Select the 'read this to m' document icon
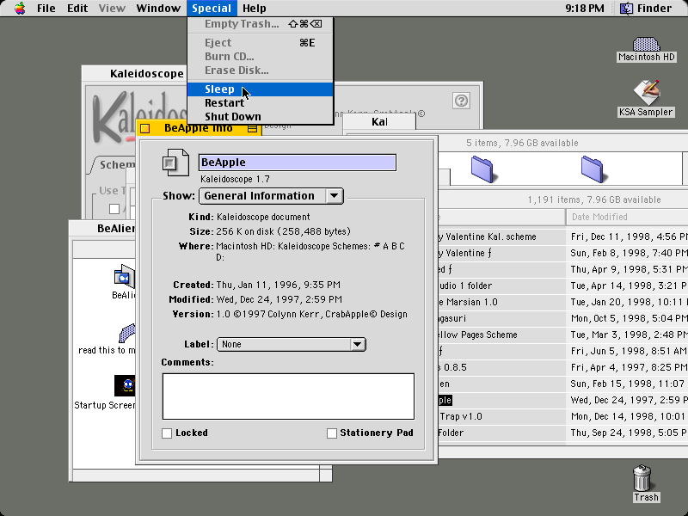 [127, 334]
